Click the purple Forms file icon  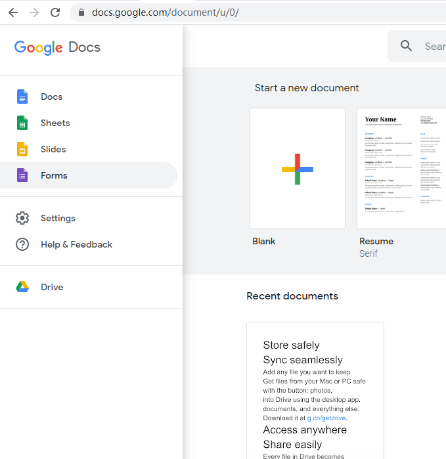pyautogui.click(x=22, y=175)
